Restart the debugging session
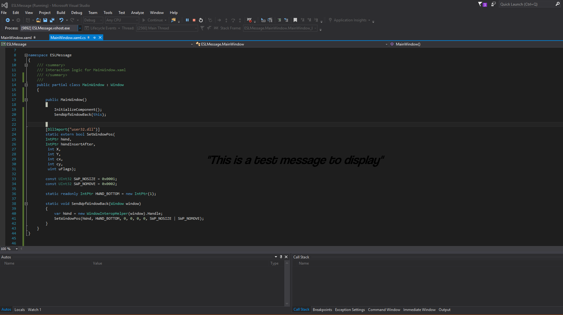563x315 pixels. (x=201, y=20)
